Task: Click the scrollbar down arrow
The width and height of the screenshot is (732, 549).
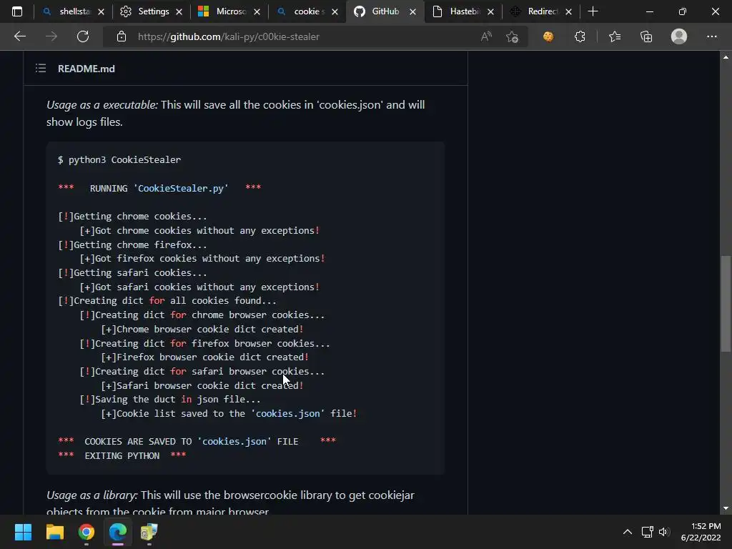Action: click(x=726, y=508)
